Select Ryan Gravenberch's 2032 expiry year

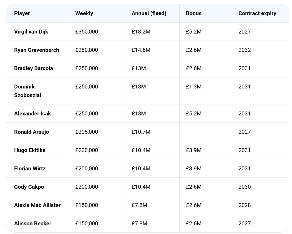(245, 50)
